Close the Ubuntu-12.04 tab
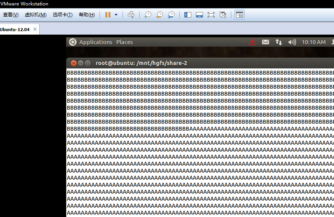Image resolution: width=334 pixels, height=217 pixels. [35, 29]
